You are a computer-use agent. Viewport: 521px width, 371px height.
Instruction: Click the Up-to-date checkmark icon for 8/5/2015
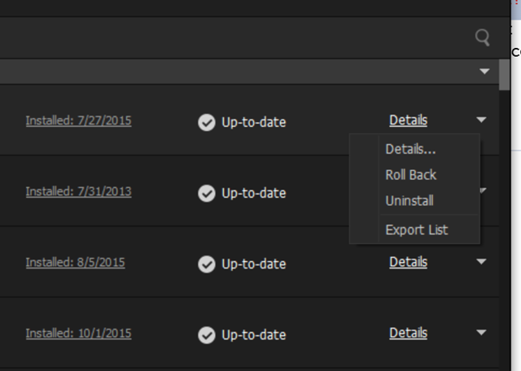(207, 264)
